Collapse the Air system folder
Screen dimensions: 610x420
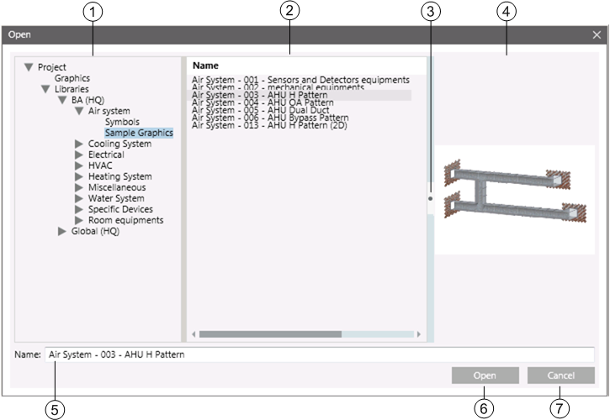(x=79, y=111)
